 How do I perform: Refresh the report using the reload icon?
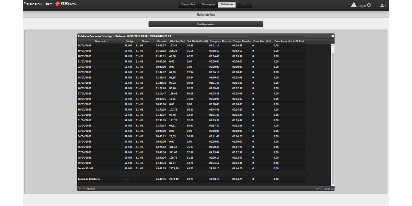(80, 188)
